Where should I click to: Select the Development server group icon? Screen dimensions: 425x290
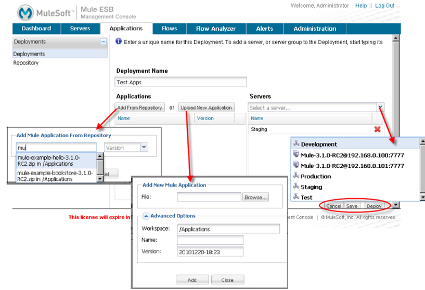point(296,144)
